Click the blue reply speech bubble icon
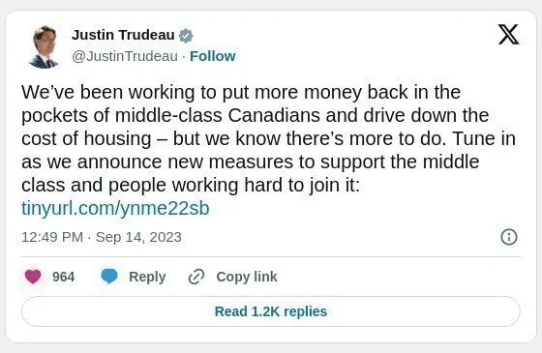The width and height of the screenshot is (542, 353). point(109,277)
